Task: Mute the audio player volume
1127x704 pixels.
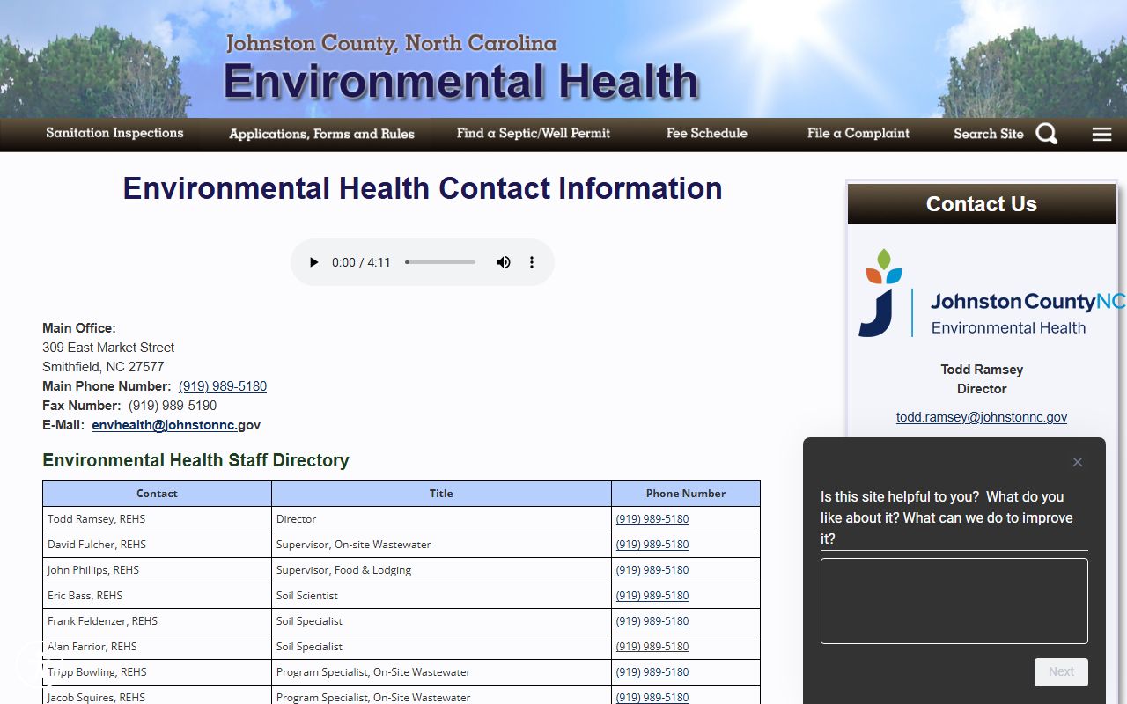Action: point(504,262)
